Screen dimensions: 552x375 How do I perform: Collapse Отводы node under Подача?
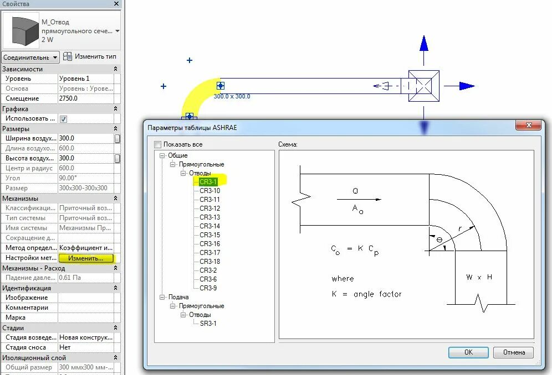pos(183,315)
